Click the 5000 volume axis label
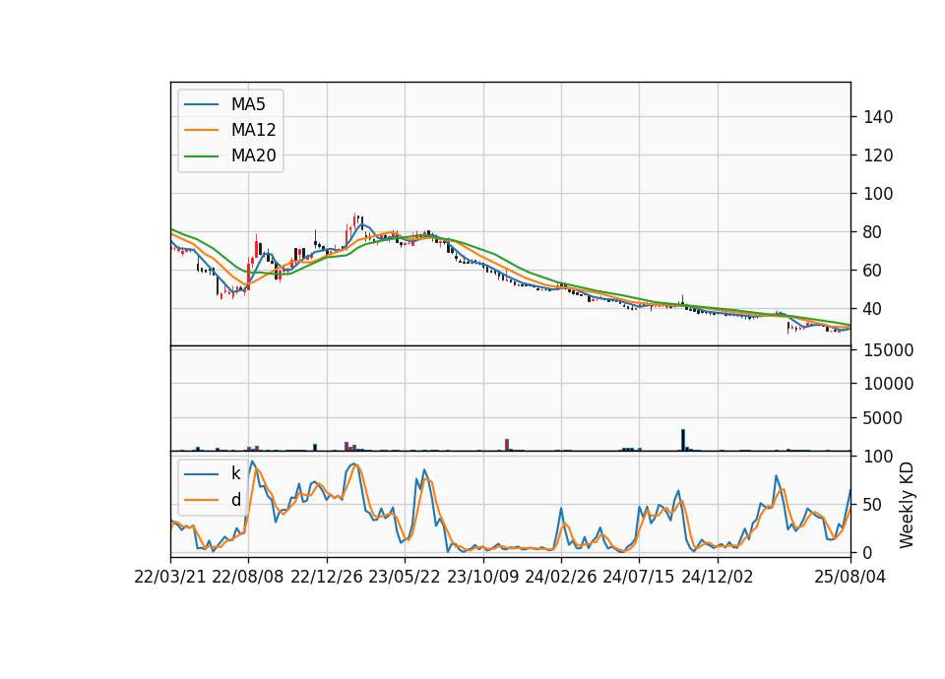Image resolution: width=945 pixels, height=679 pixels. coord(883,418)
